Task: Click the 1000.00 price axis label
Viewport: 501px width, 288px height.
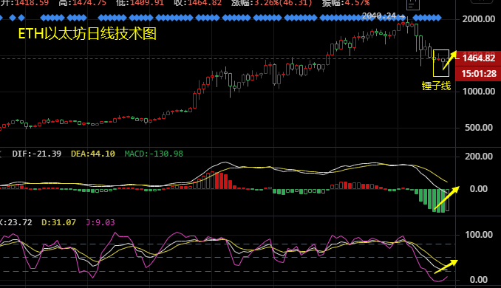Action: 479,92
